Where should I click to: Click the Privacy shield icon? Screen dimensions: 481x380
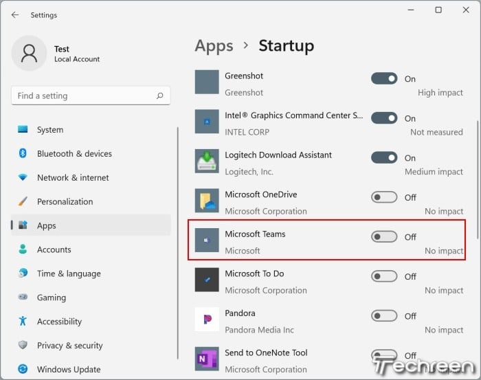point(23,345)
